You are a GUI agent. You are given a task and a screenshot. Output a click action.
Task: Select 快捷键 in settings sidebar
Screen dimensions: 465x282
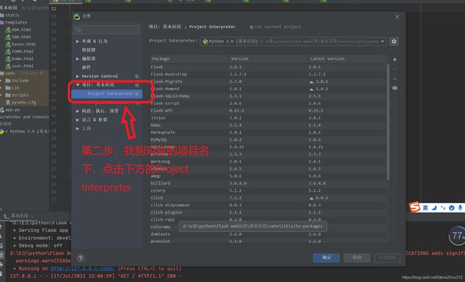click(89, 50)
